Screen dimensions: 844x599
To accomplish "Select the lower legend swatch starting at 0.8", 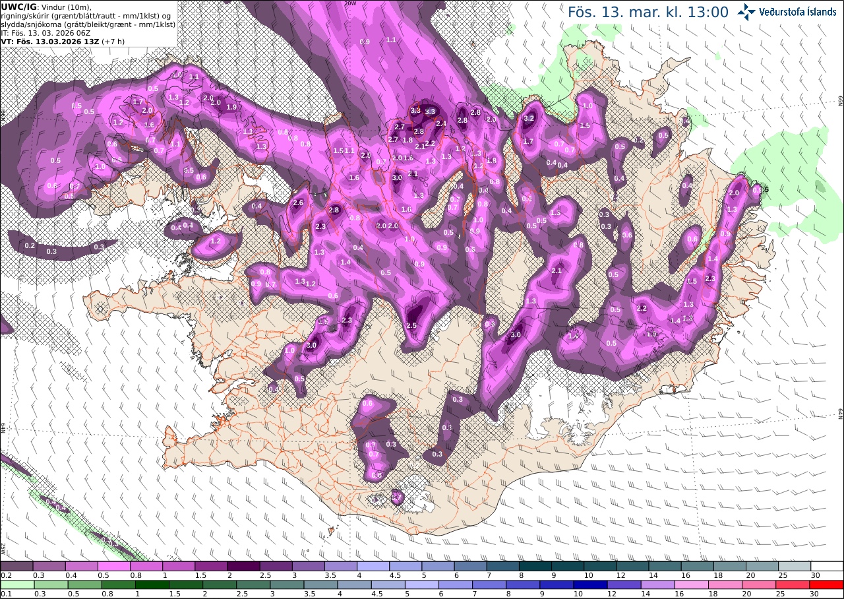I will (119, 584).
